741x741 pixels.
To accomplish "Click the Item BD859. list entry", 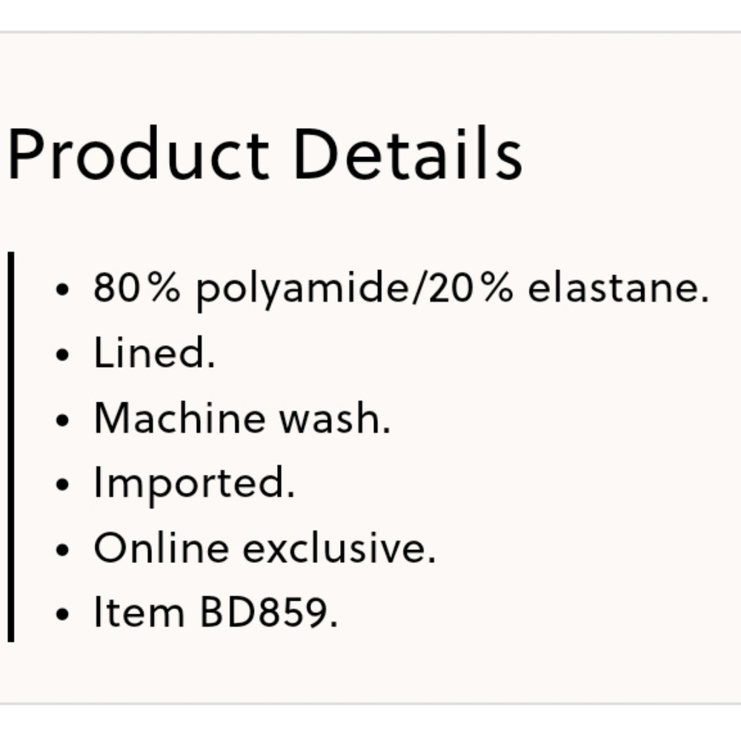I will [216, 613].
